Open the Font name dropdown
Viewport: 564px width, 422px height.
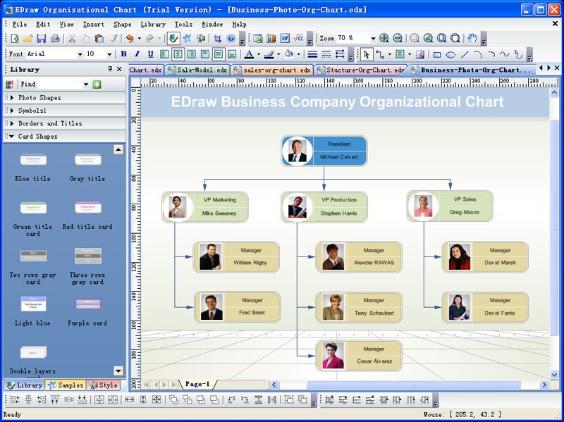(80, 54)
